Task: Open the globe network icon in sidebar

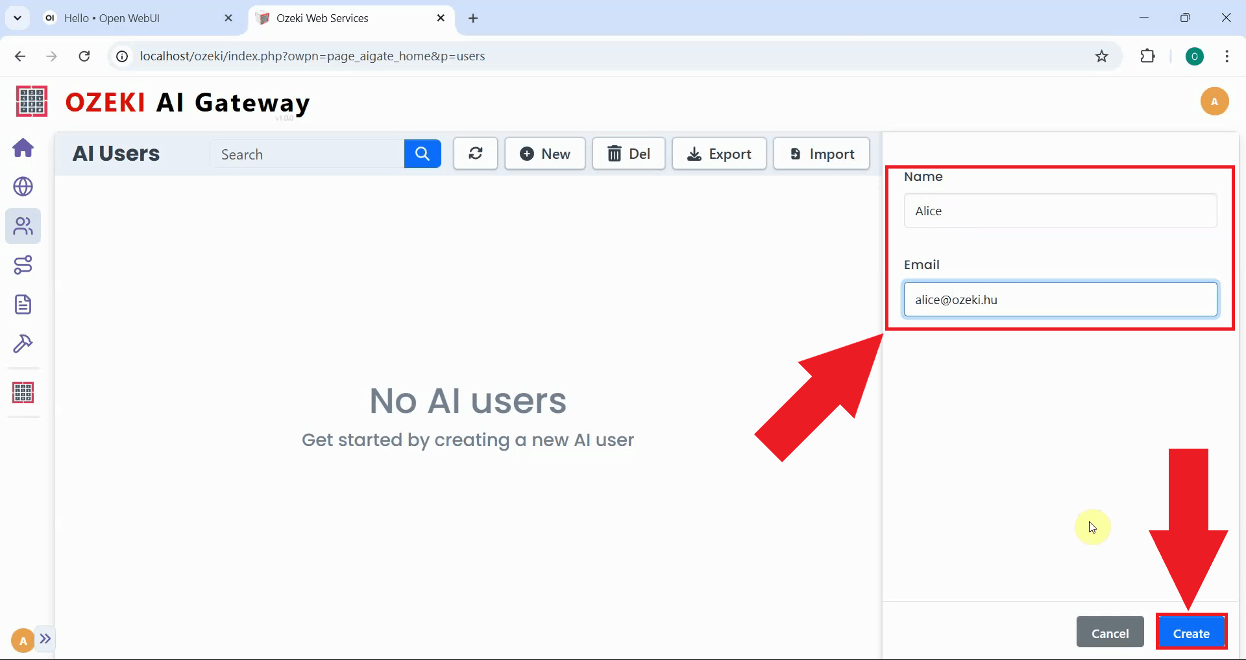Action: pos(23,187)
